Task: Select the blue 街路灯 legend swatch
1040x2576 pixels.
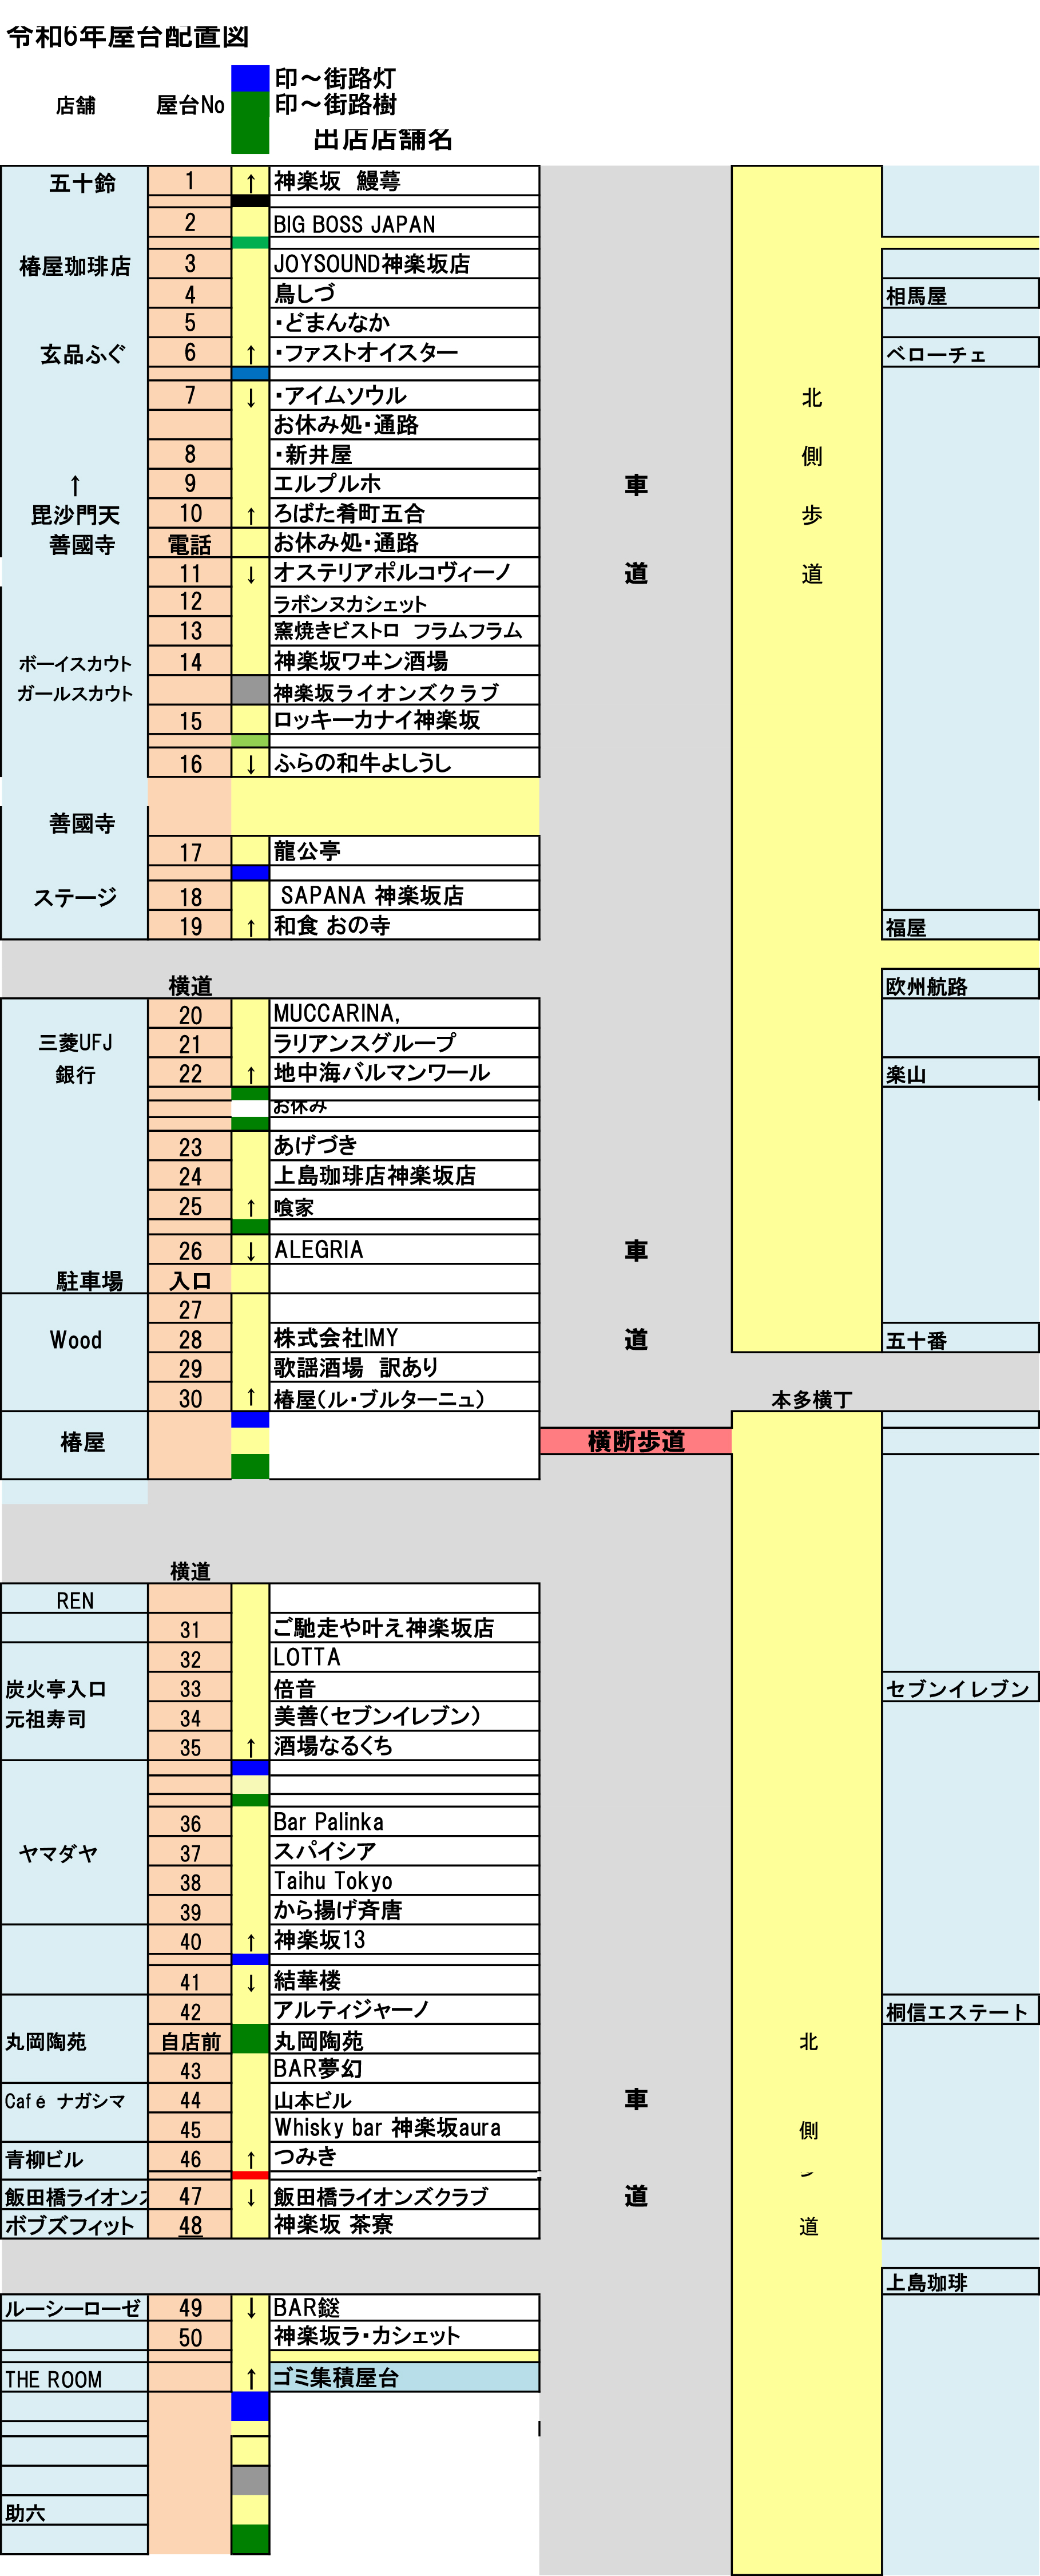Action: 250,78
